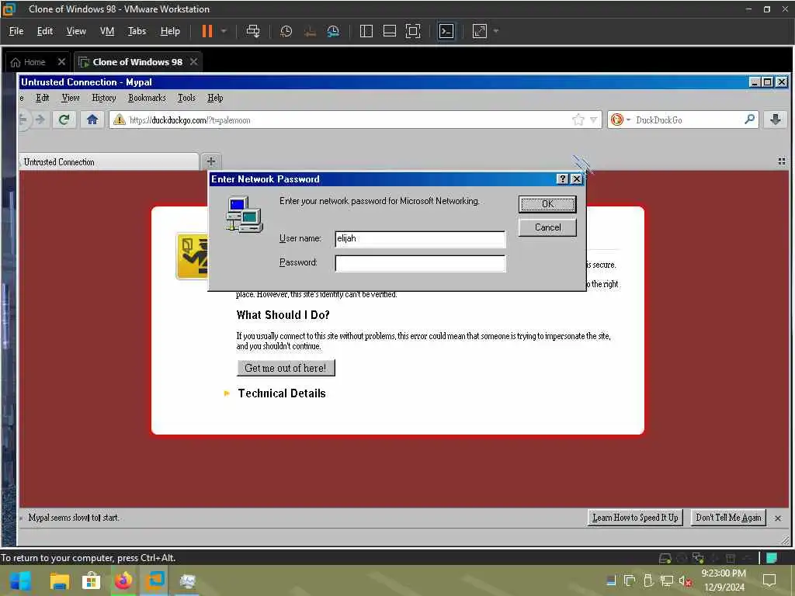795x596 pixels.
Task: Send Ctrl+Alt+Del to the virtual machine
Action: [x=252, y=31]
